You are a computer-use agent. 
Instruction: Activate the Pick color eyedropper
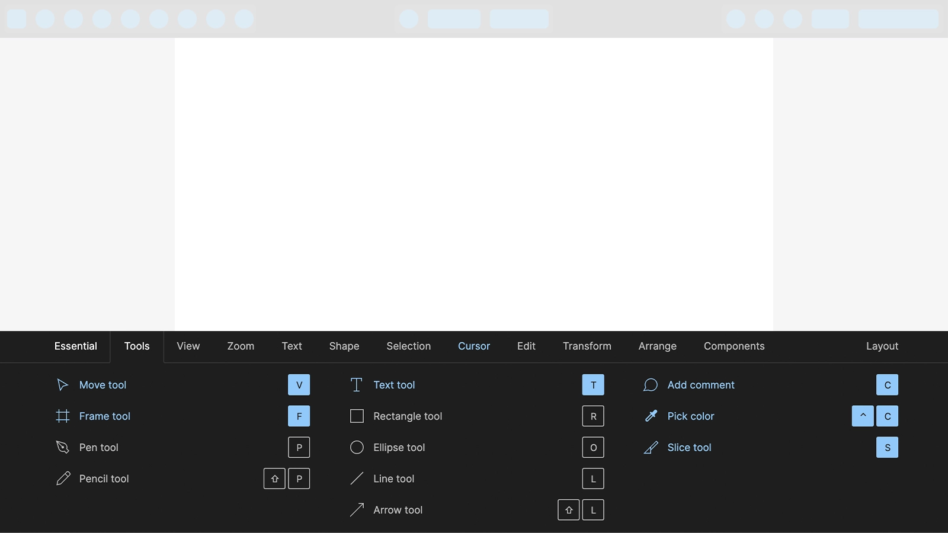[691, 416]
